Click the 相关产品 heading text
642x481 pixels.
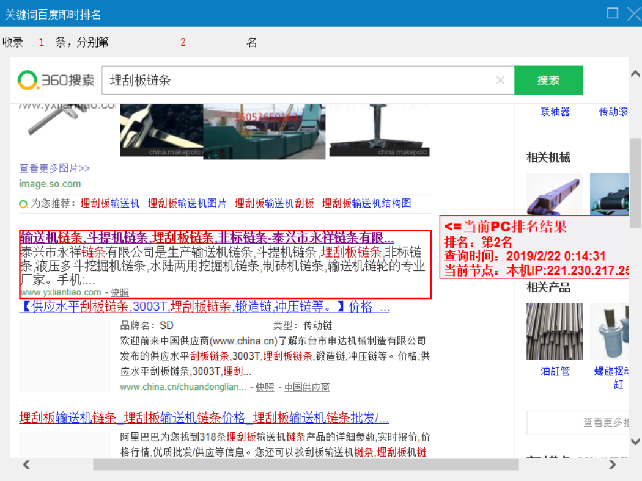pos(548,288)
